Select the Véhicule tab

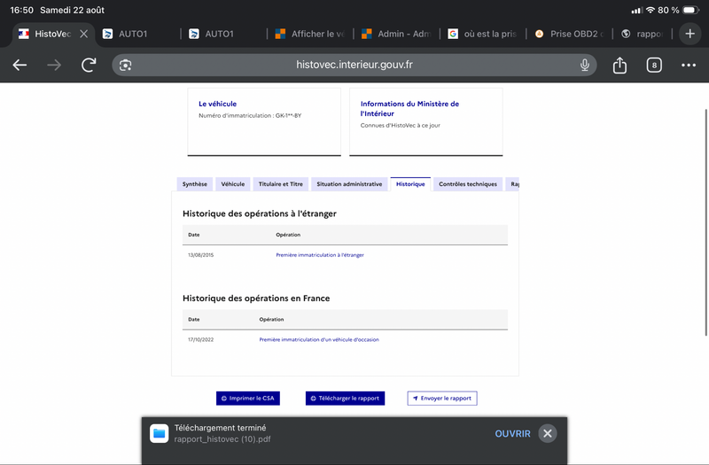click(x=233, y=184)
